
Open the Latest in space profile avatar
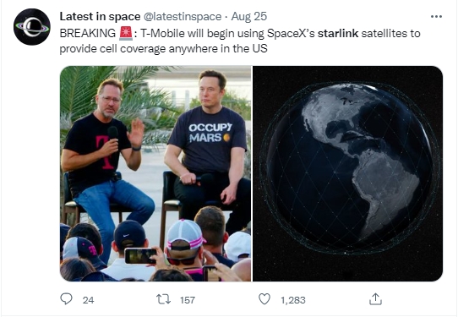(32, 27)
